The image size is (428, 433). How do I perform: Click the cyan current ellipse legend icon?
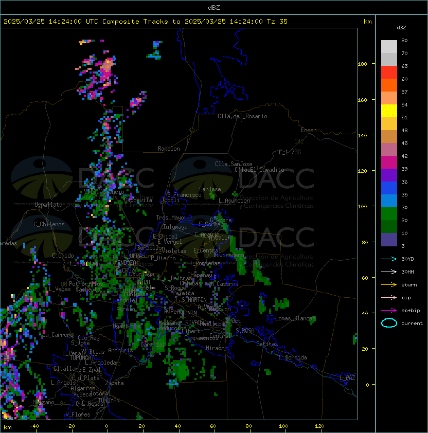tap(389, 323)
